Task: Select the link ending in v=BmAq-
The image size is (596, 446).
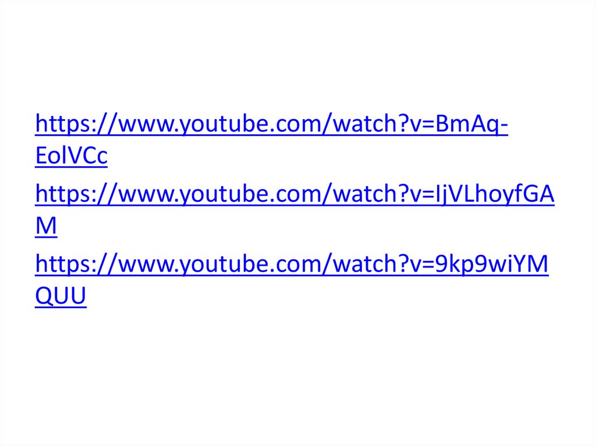Action: [271, 124]
